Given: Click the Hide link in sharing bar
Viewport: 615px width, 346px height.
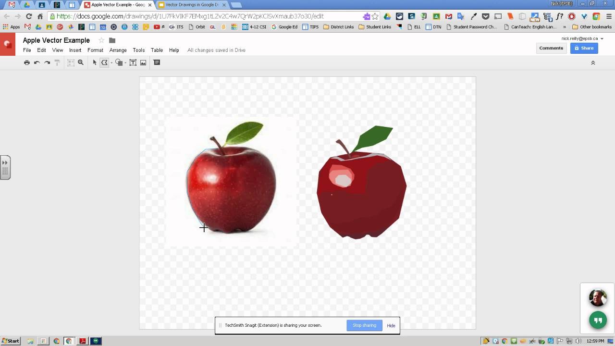Looking at the screenshot, I should [x=391, y=325].
